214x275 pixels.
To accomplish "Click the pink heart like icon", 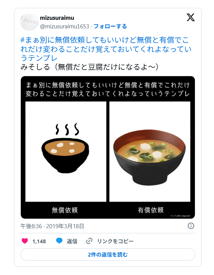I will click(x=25, y=241).
